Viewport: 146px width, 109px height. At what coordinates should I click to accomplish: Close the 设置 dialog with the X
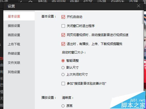tap(139, 6)
